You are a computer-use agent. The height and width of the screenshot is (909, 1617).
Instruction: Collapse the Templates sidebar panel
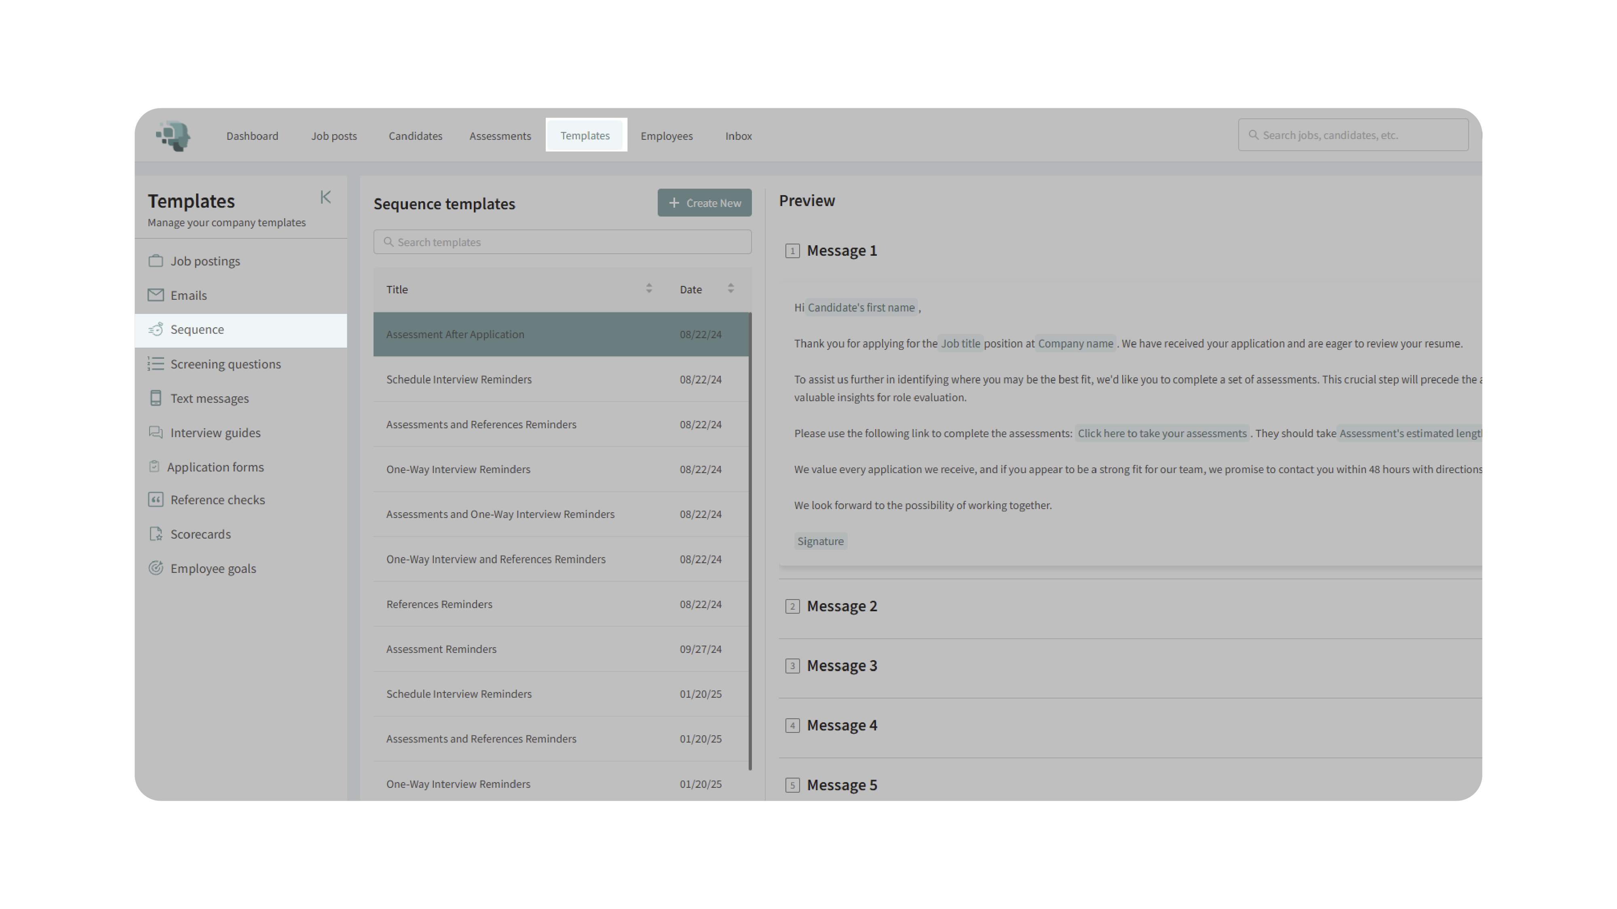(x=325, y=198)
